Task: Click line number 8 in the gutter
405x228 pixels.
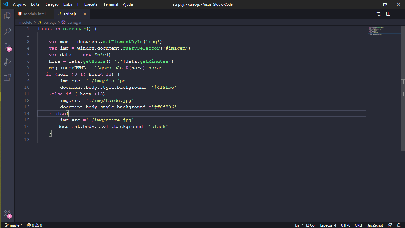Action: coord(28,74)
